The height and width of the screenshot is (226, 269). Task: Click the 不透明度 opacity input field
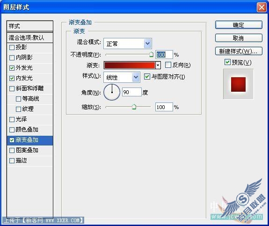(164, 55)
